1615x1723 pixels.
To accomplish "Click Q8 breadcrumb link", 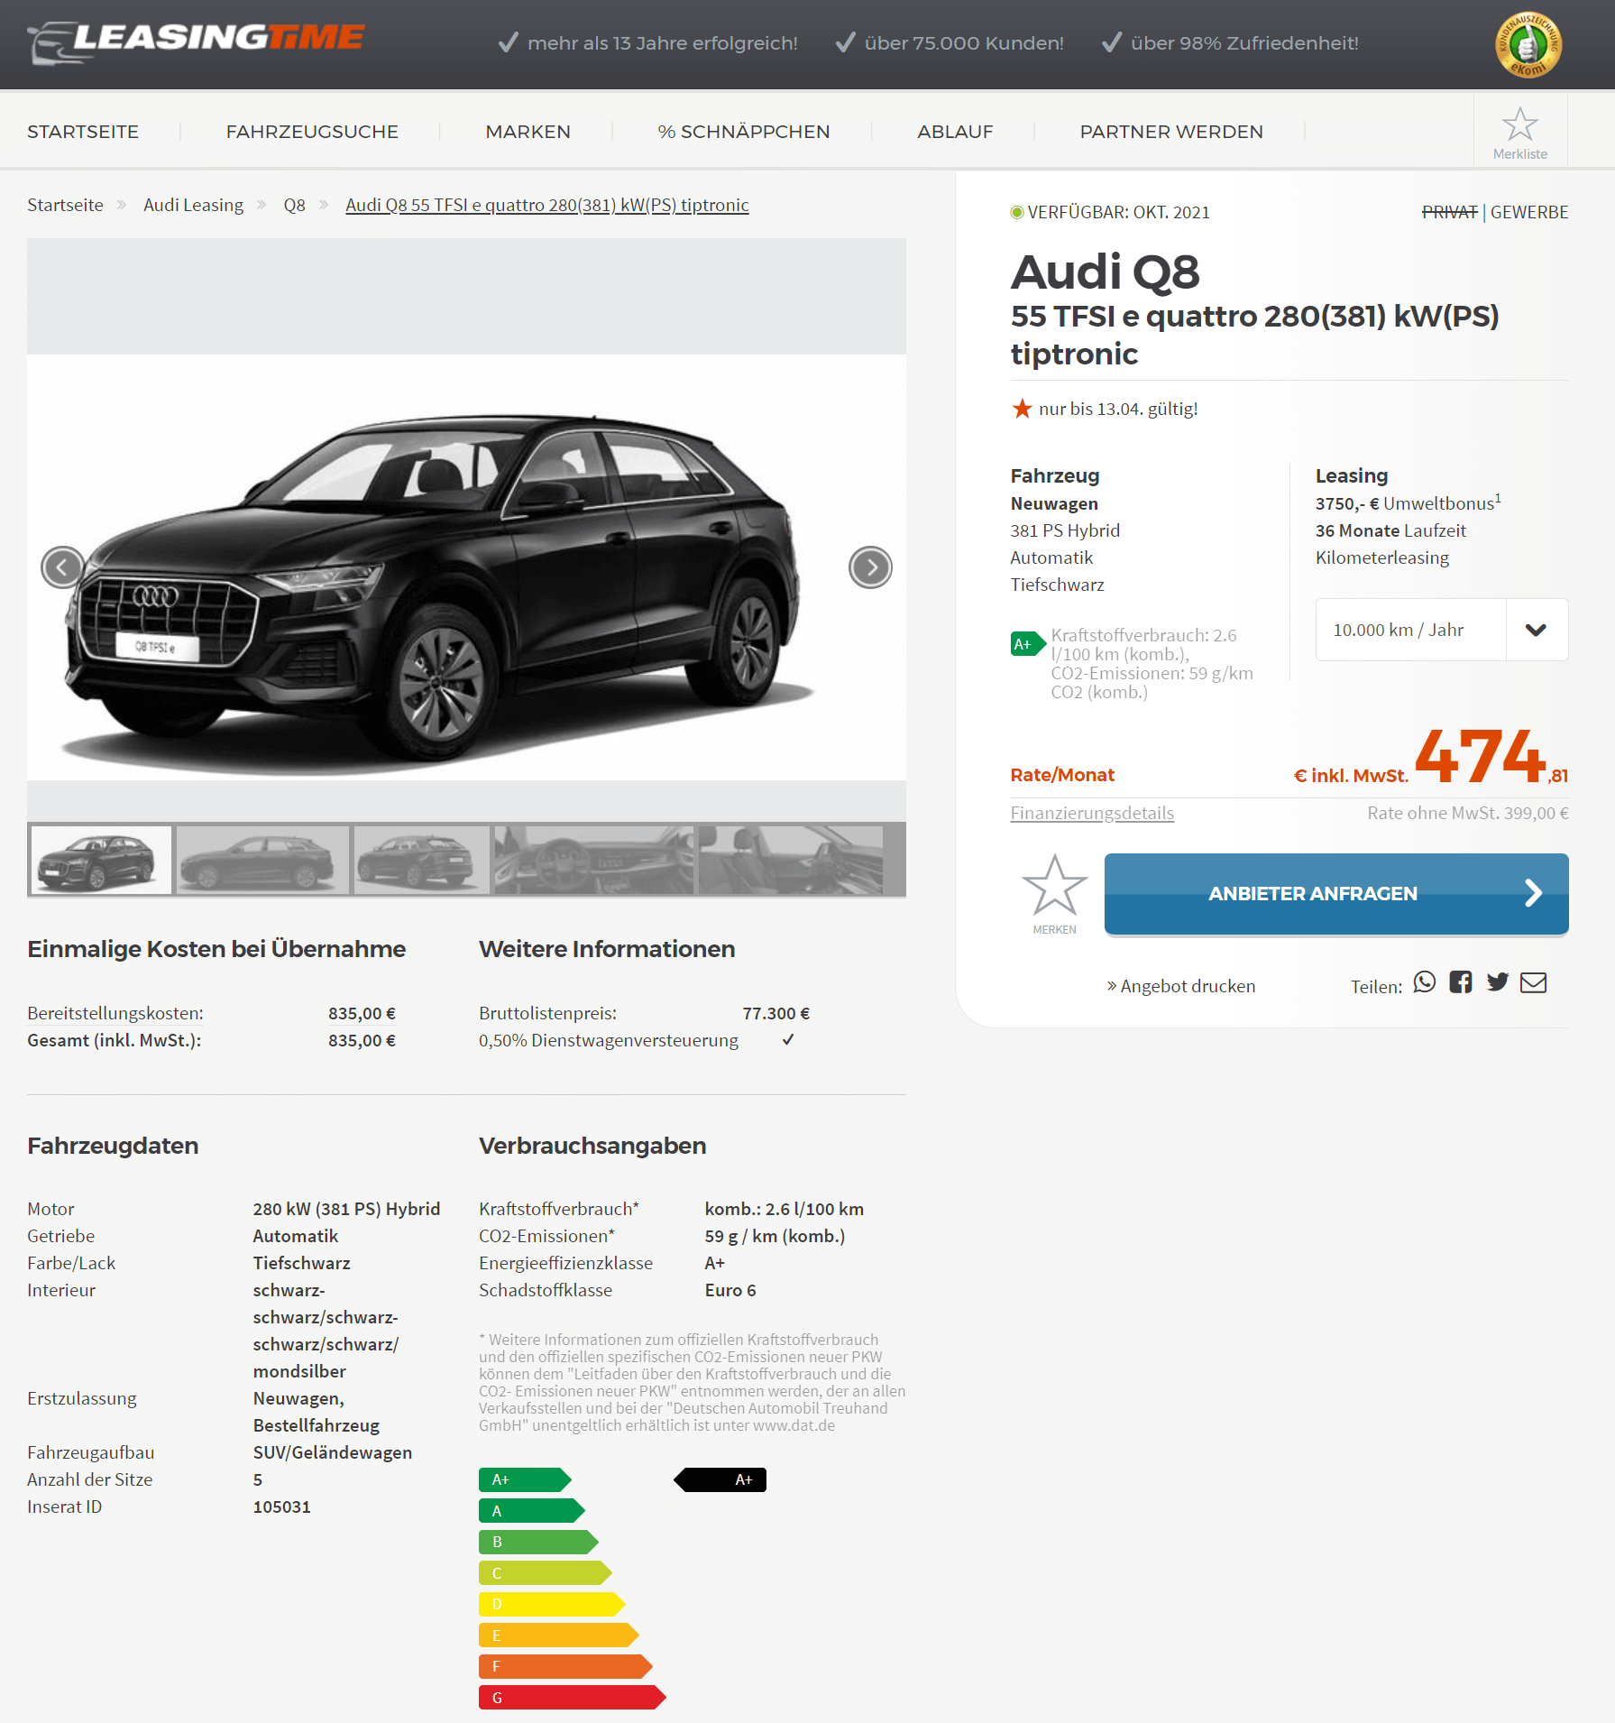I will click(x=294, y=205).
